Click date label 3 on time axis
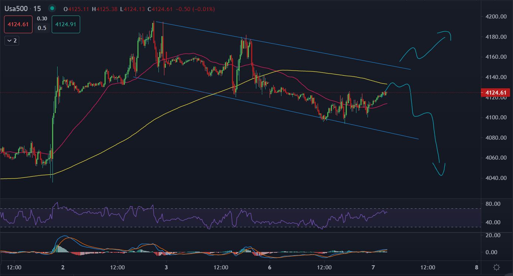Image resolution: width=513 pixels, height=276 pixels. [x=166, y=267]
